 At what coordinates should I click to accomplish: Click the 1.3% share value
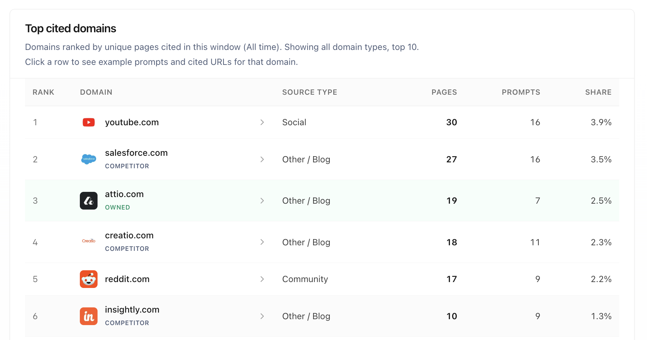[601, 316]
